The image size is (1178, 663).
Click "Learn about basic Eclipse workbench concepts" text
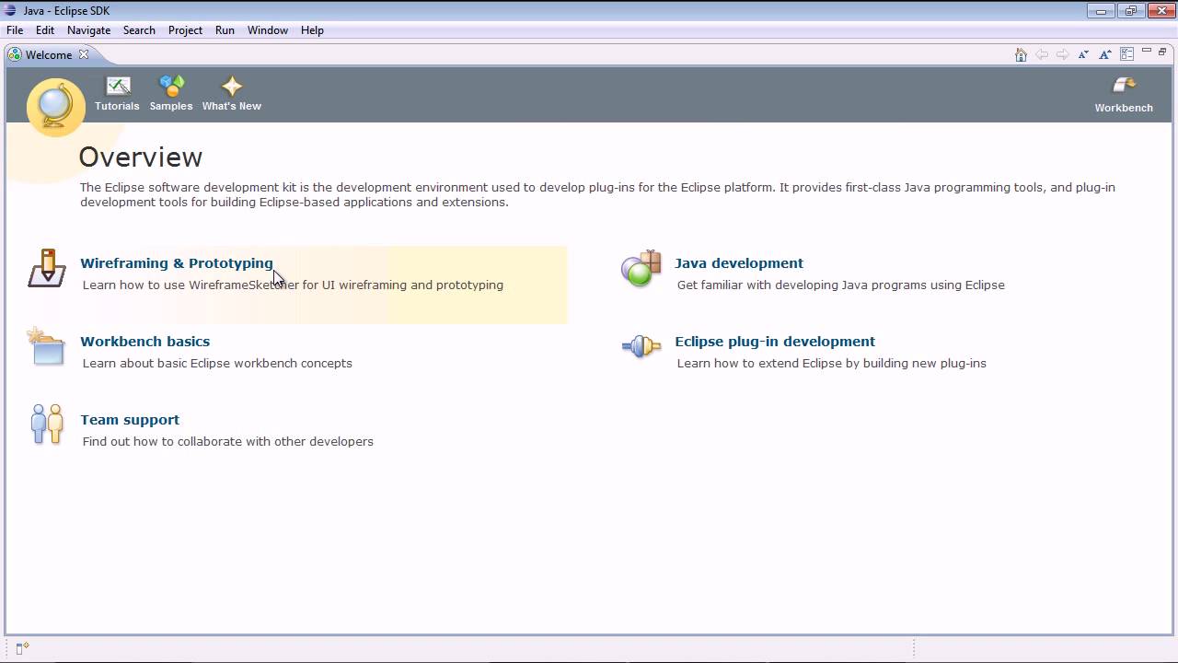217,364
